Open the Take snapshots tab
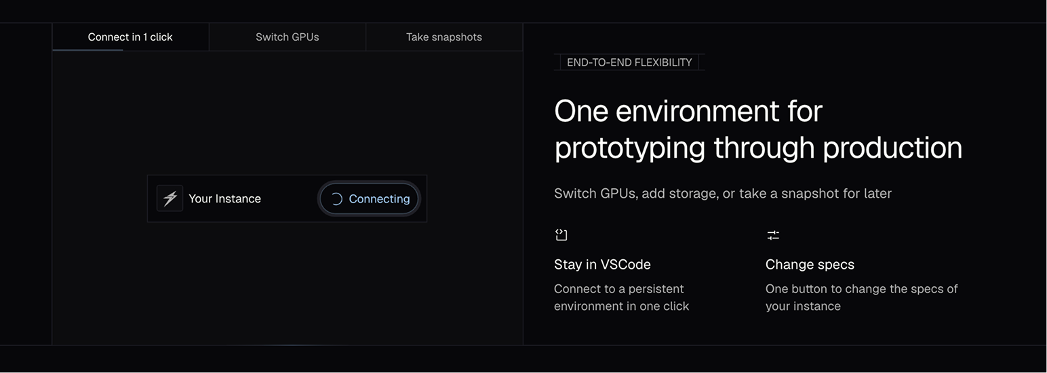Image resolution: width=1047 pixels, height=373 pixels. [x=444, y=37]
